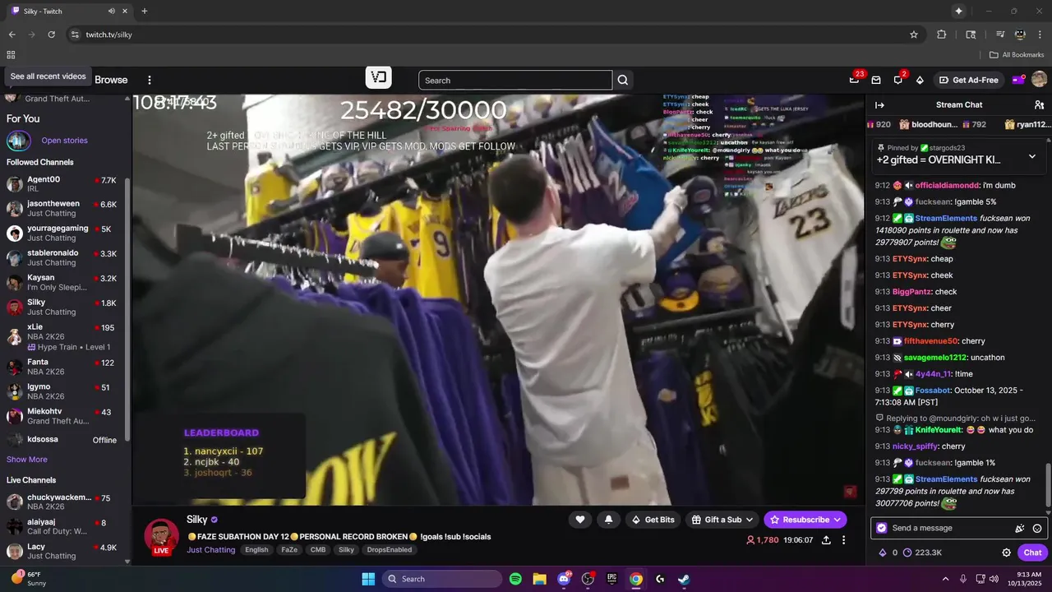
Task: Open the Browse tab
Action: tap(111, 80)
